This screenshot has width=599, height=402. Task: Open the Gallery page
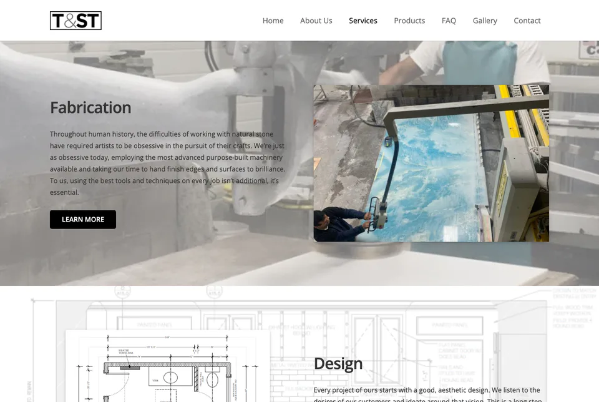point(485,21)
